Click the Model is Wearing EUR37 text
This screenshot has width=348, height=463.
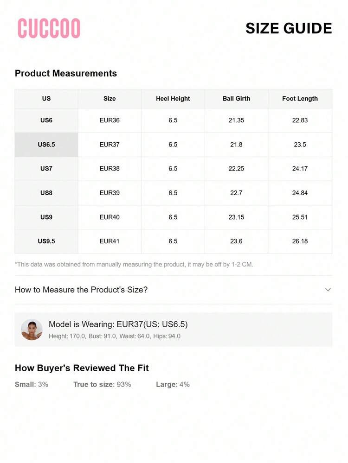pos(118,324)
